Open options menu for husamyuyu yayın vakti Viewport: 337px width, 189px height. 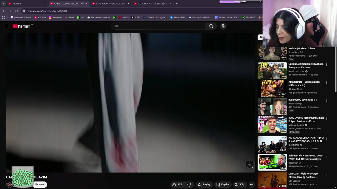point(327,100)
